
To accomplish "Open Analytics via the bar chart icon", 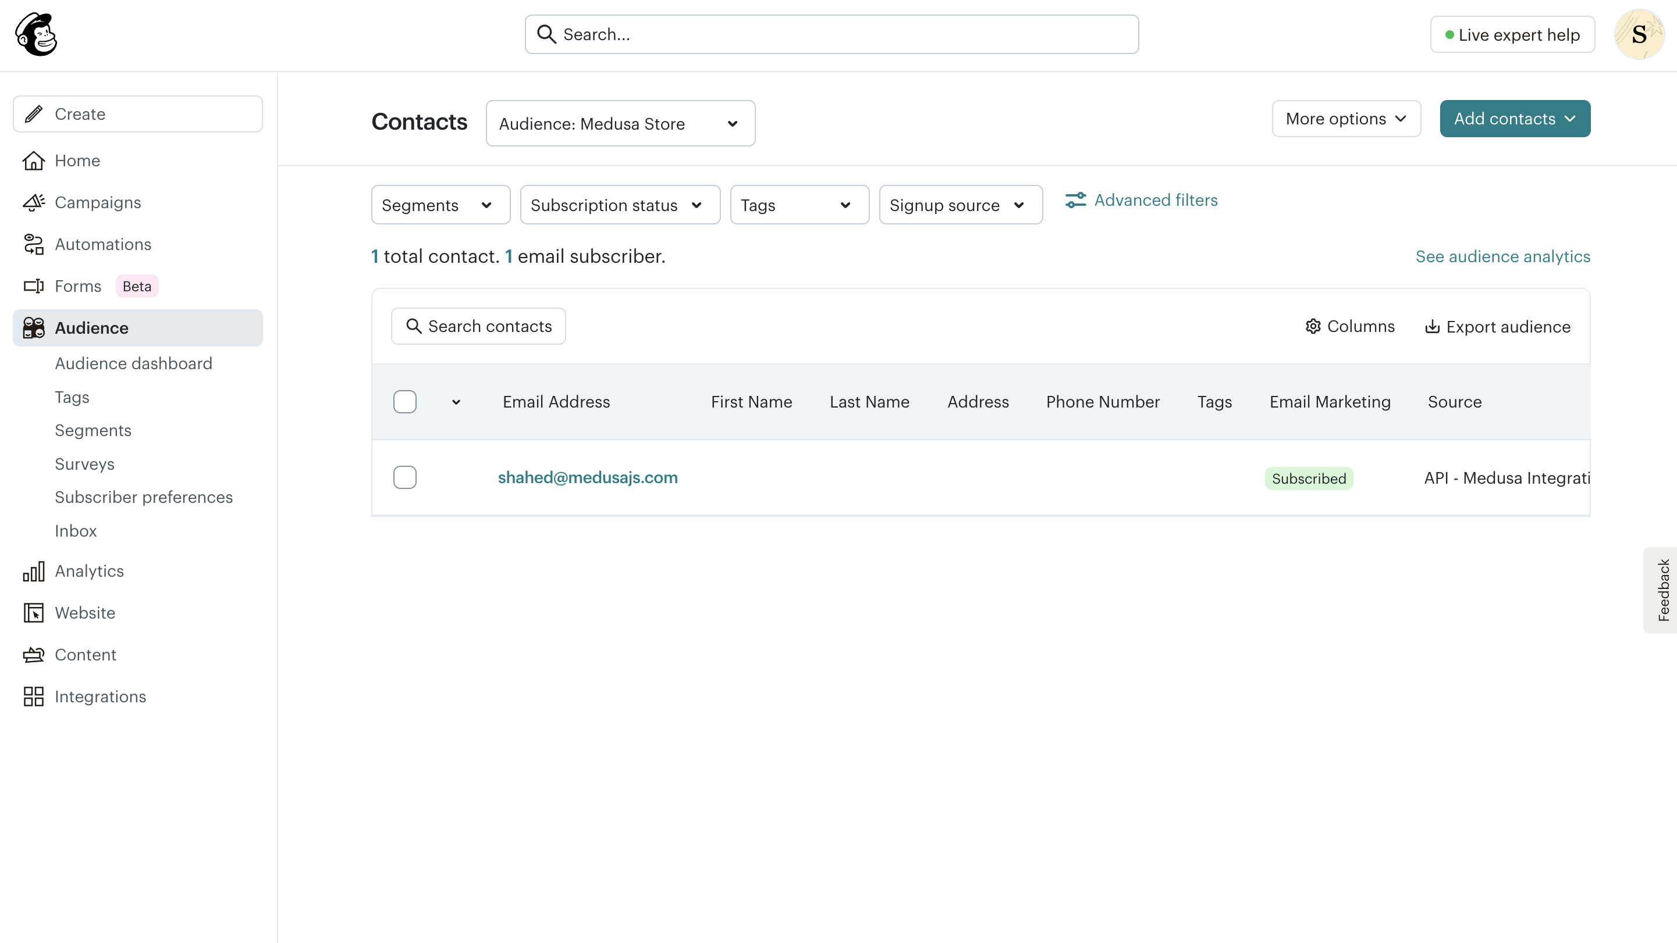I will 34,571.
